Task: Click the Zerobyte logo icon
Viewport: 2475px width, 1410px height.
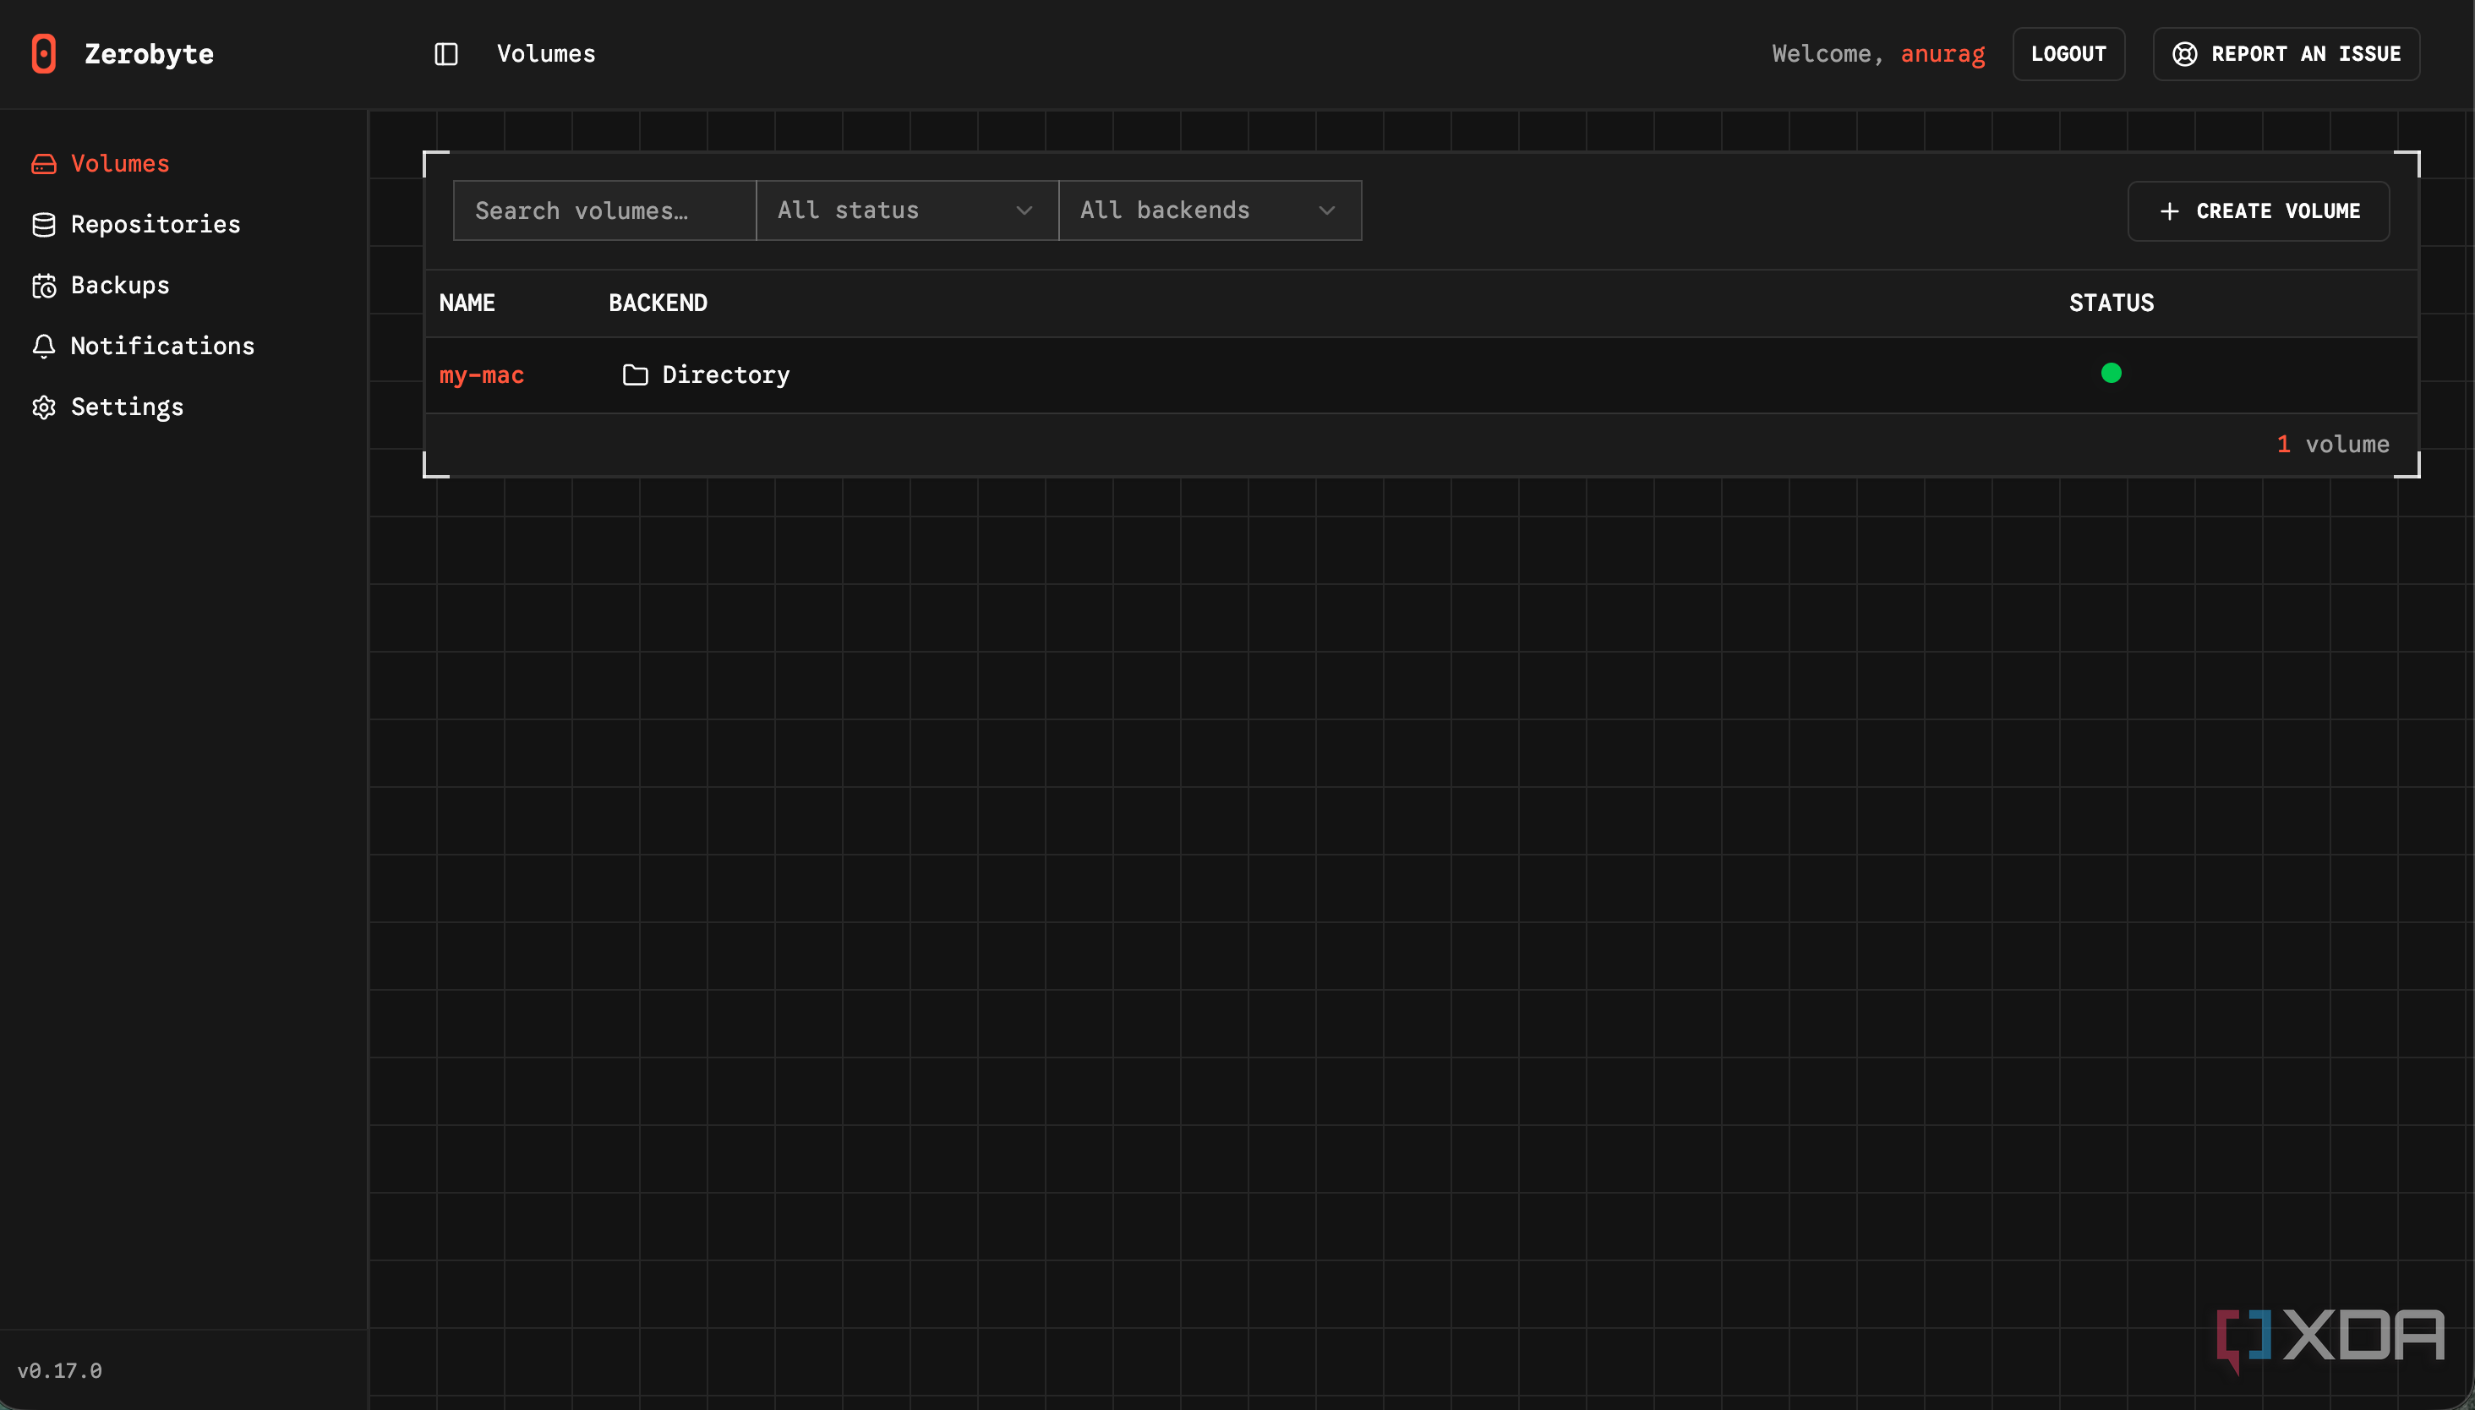Action: coord(44,54)
